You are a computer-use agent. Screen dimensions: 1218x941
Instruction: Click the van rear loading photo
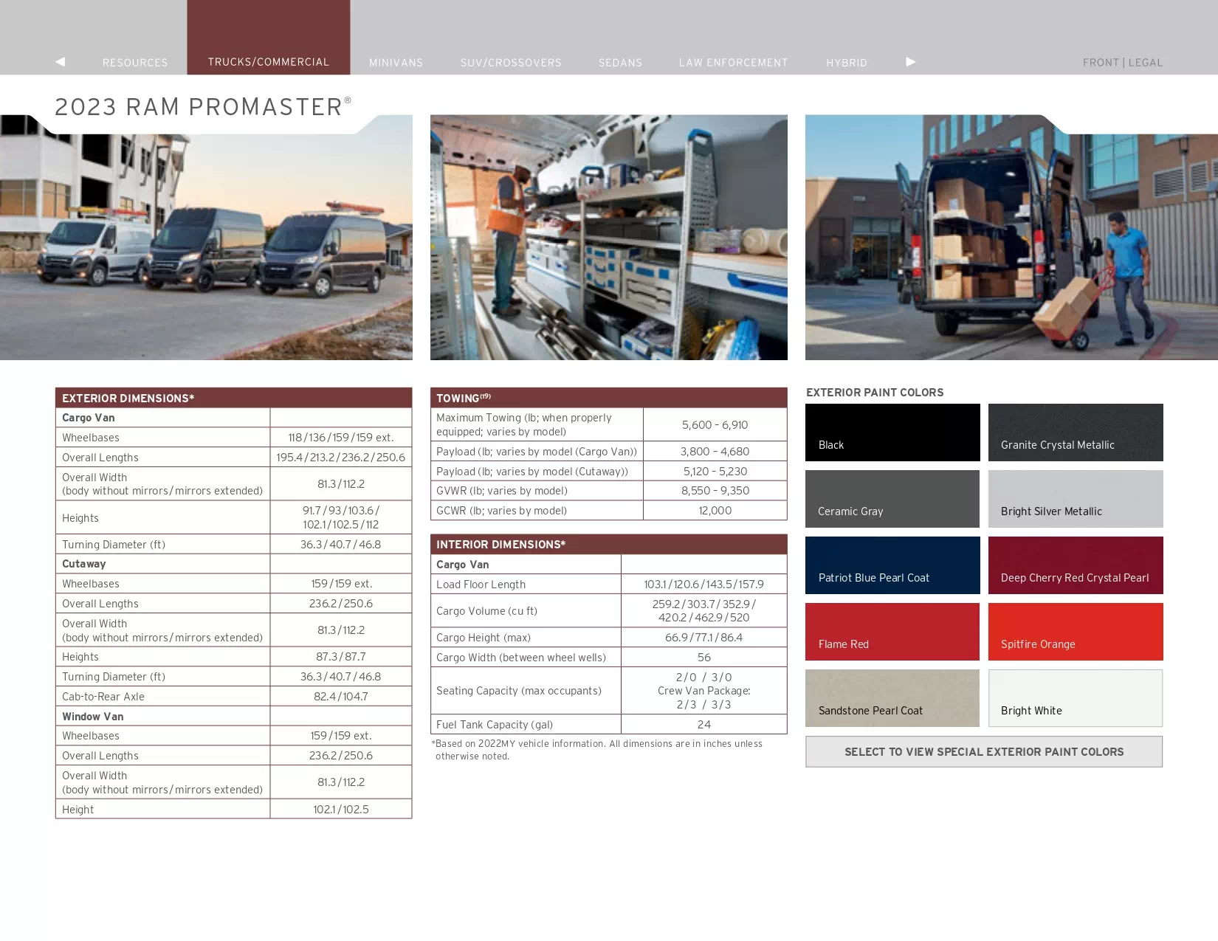[1011, 238]
